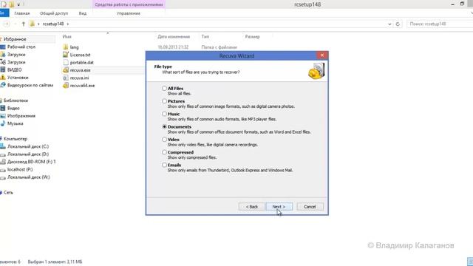Viewport: 473px width, 266px height.
Task: Choose the Video file type
Action: [164, 140]
